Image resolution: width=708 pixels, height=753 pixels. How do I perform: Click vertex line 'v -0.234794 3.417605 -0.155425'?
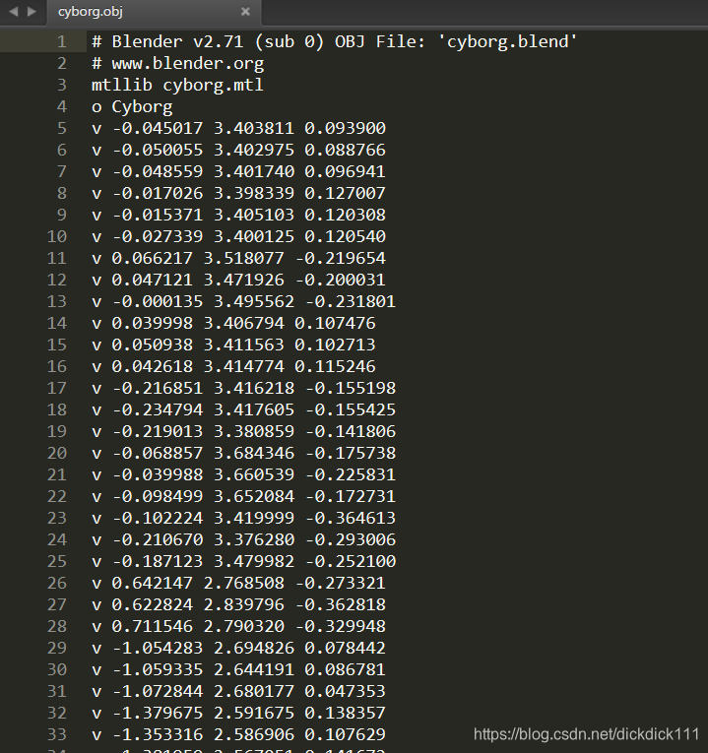click(243, 409)
